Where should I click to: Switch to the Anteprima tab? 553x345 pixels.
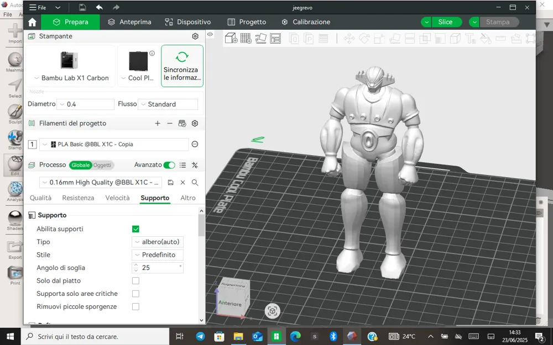click(x=130, y=22)
